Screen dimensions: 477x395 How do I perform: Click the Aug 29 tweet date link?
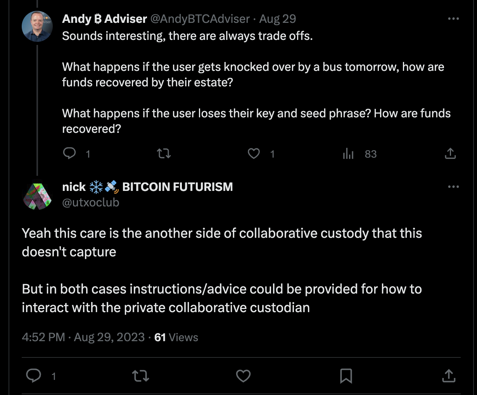pyautogui.click(x=277, y=19)
